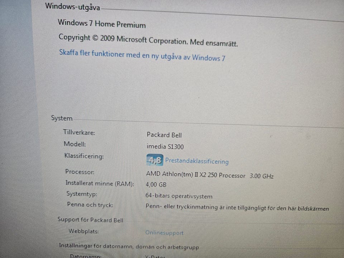Click the 3.00 GHz clock speed value

coord(262,176)
